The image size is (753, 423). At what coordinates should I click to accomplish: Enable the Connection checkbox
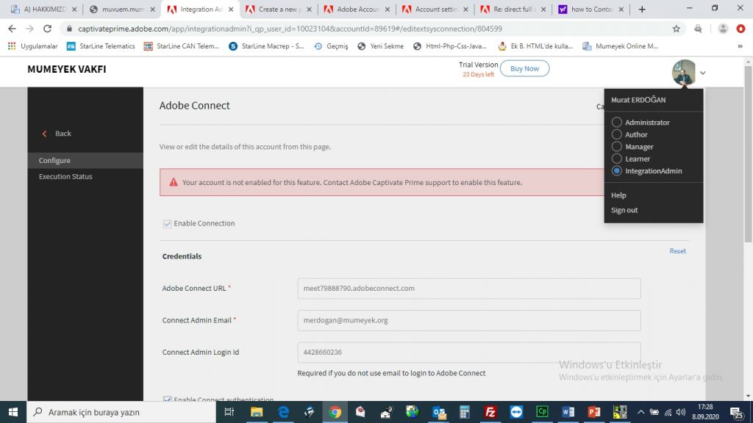coord(167,223)
